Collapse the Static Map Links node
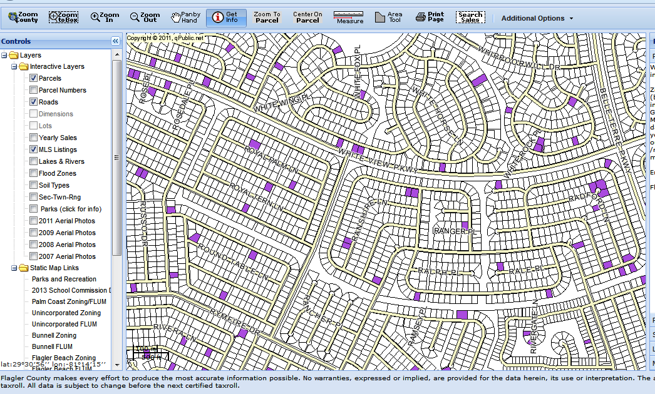This screenshot has width=655, height=394. coord(13,268)
